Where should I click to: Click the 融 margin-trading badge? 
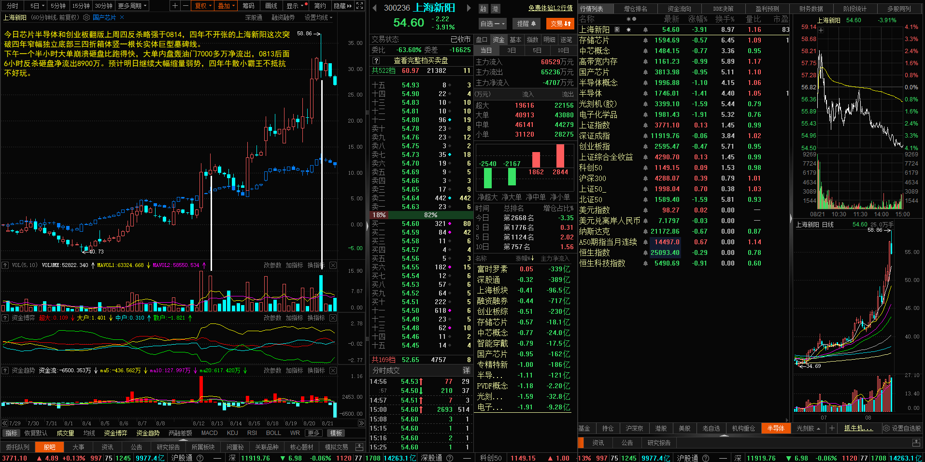point(484,9)
